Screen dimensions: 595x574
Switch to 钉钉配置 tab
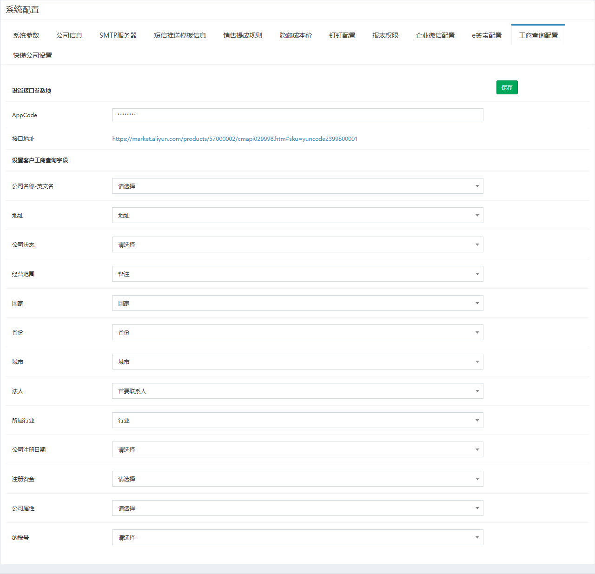pyautogui.click(x=342, y=35)
